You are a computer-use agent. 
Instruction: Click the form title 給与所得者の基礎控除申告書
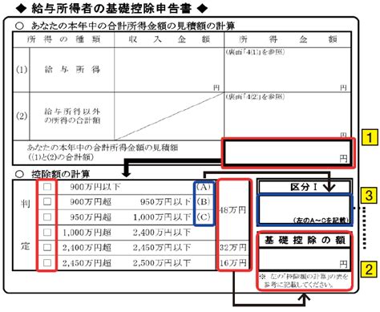[x=111, y=8]
